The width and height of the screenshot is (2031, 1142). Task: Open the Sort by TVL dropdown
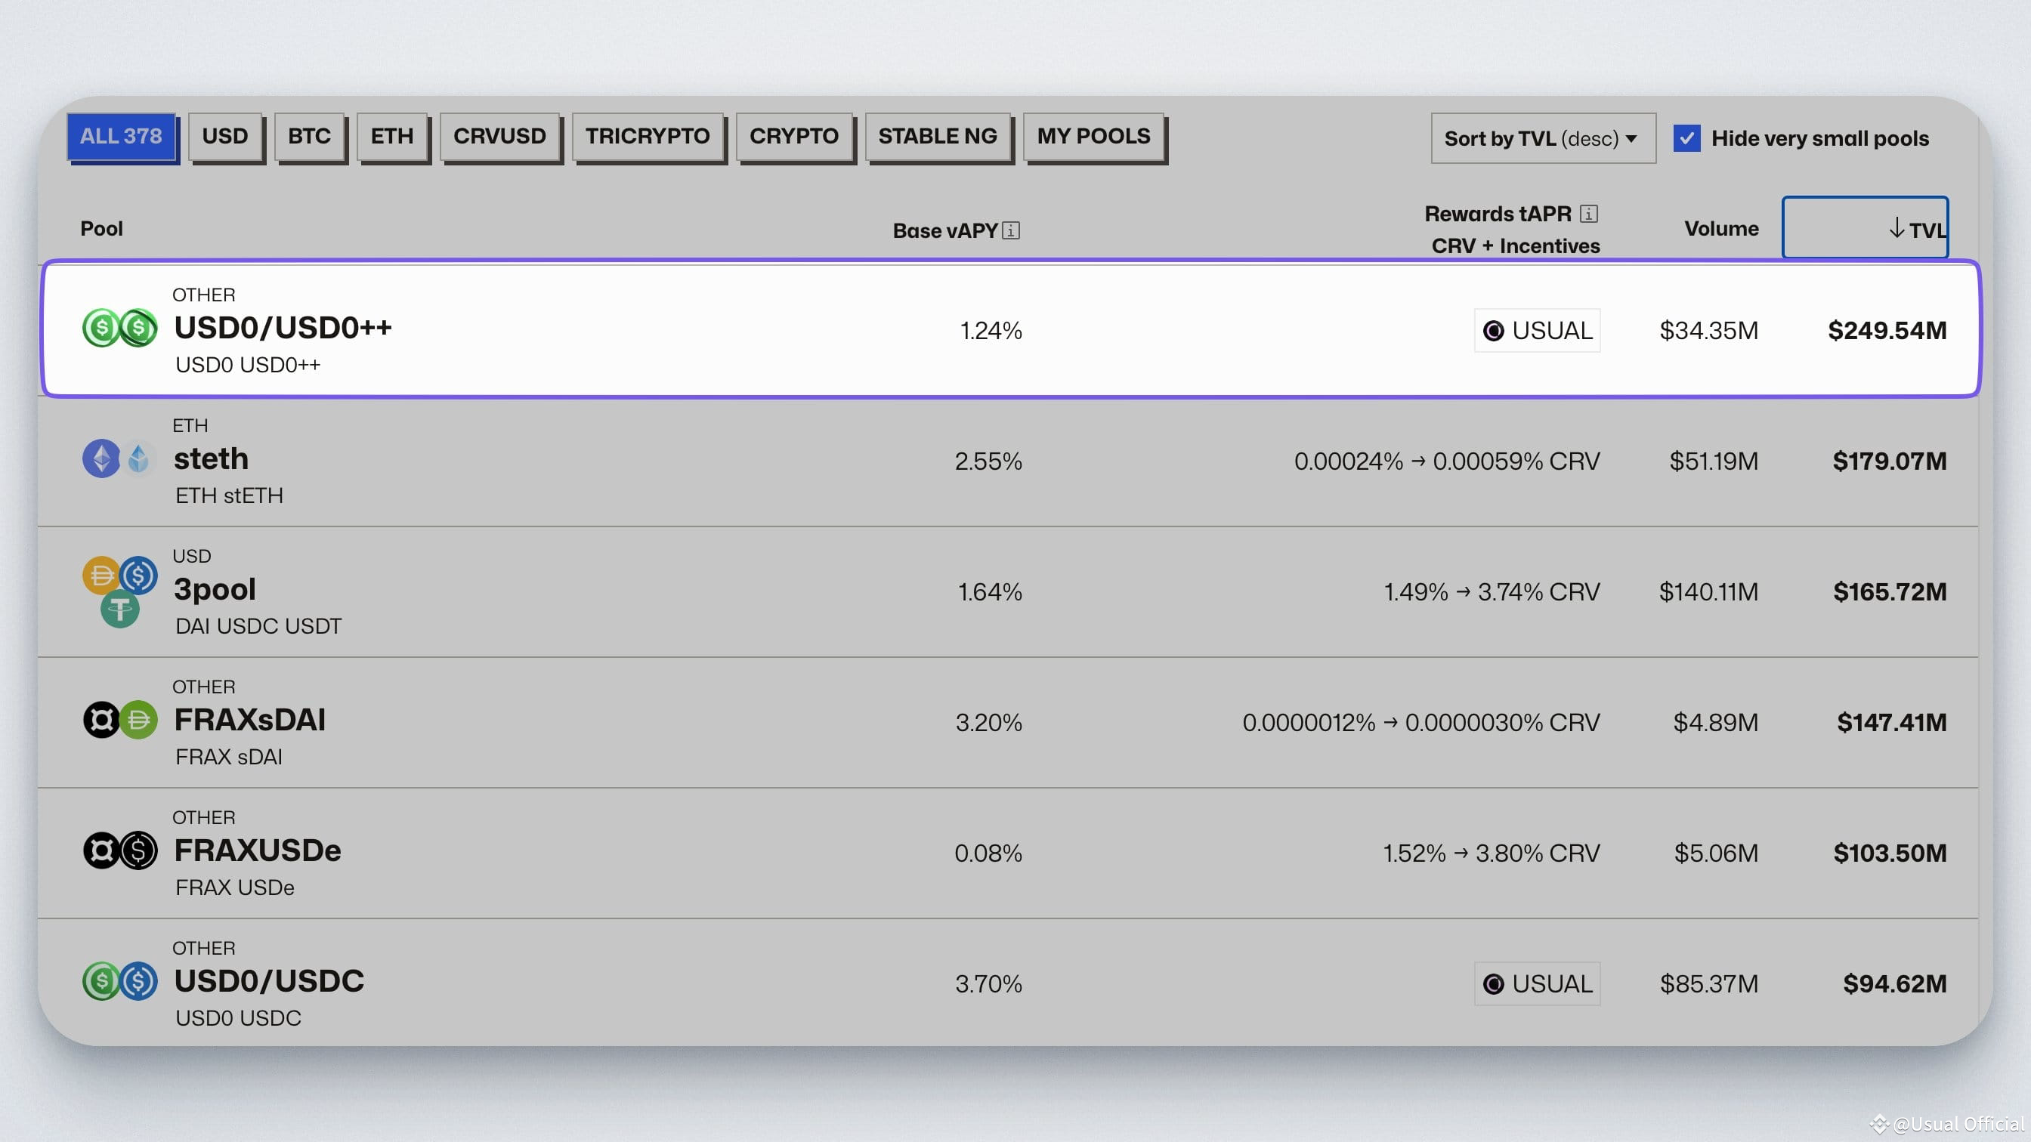click(1541, 138)
